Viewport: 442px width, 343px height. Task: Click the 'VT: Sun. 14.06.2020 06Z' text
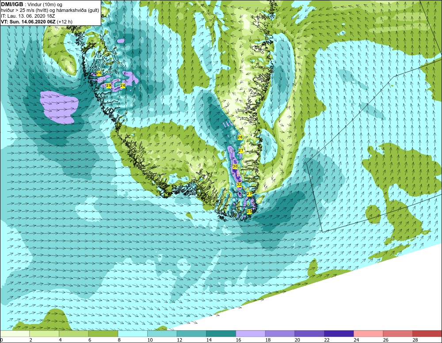point(28,22)
